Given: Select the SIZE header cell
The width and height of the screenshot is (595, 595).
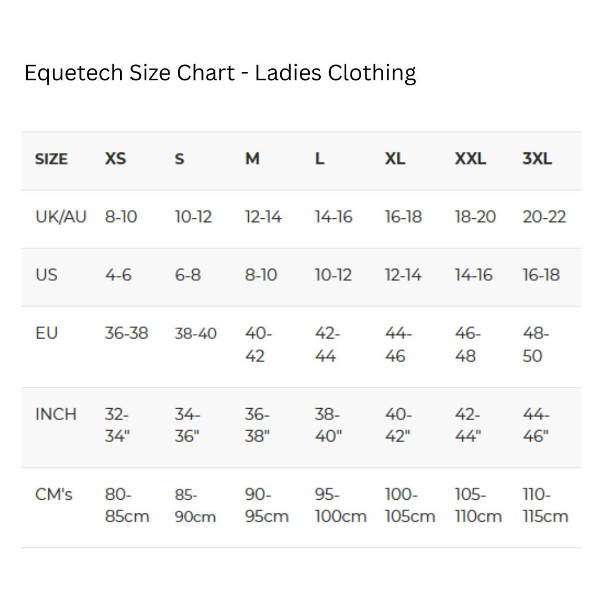Looking at the screenshot, I should coord(51,159).
